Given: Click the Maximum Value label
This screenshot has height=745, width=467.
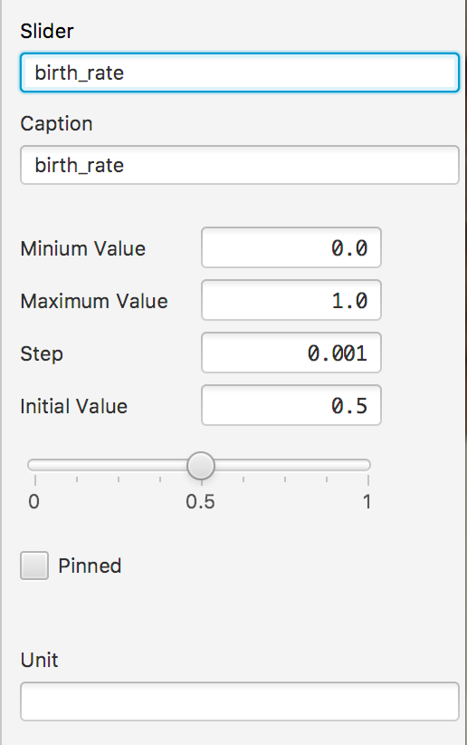Looking at the screenshot, I should (94, 301).
